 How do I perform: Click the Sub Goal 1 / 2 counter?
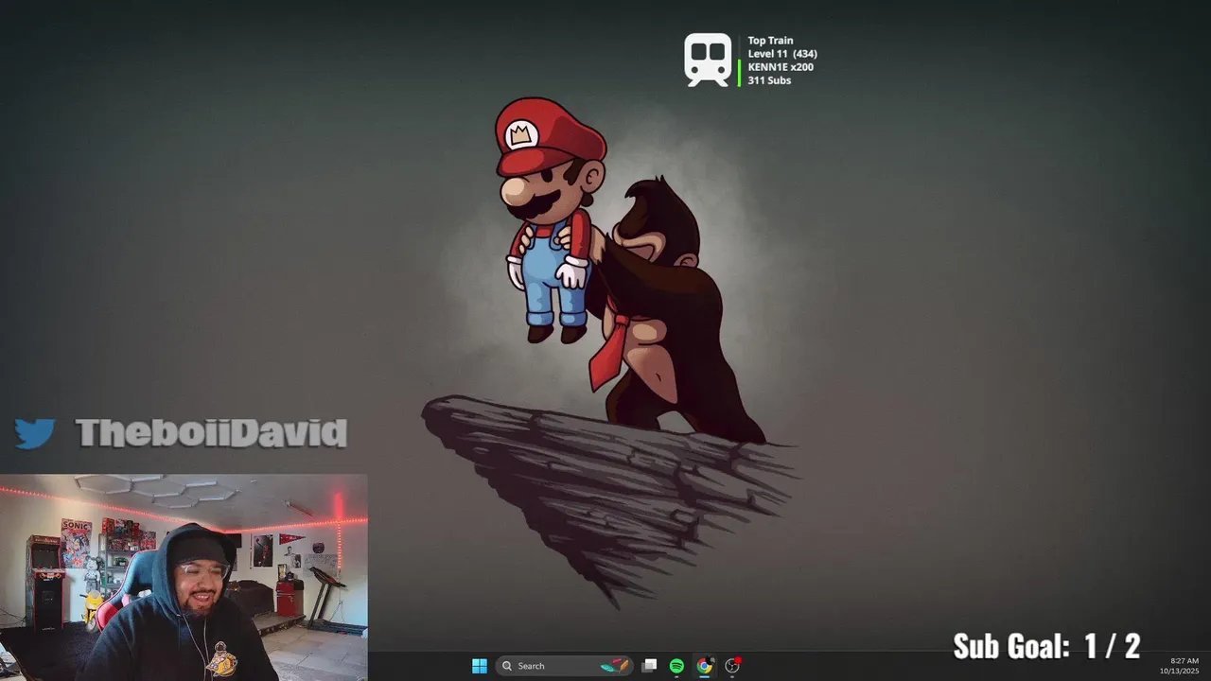1046,646
